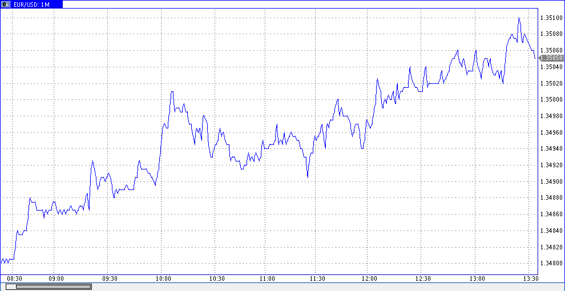Click the 1.35020 price axis label
565x291 pixels.
[x=552, y=83]
